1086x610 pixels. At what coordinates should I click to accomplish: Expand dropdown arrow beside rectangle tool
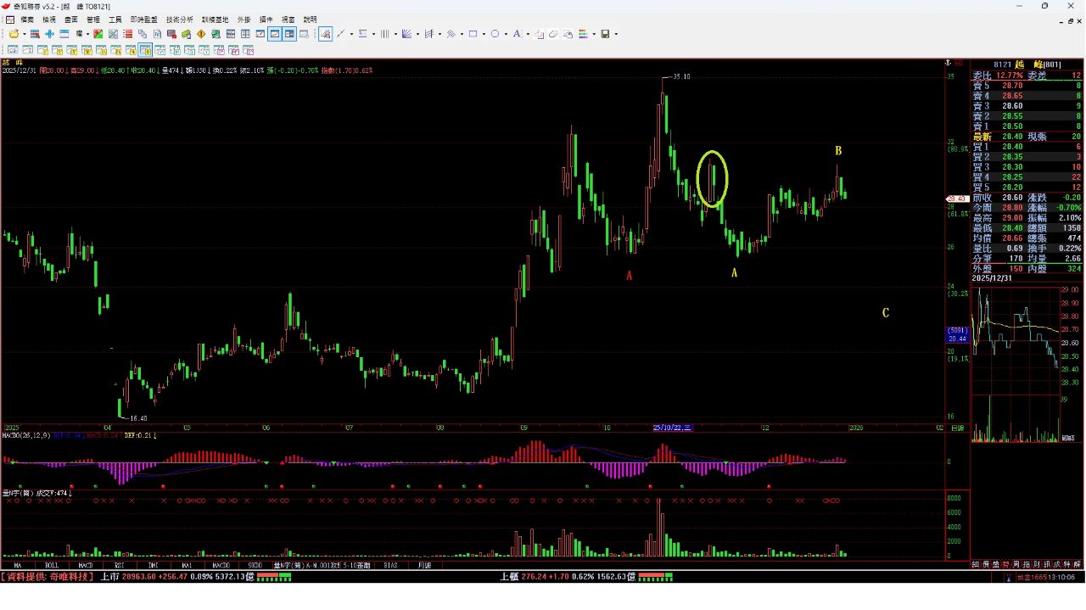coord(484,34)
